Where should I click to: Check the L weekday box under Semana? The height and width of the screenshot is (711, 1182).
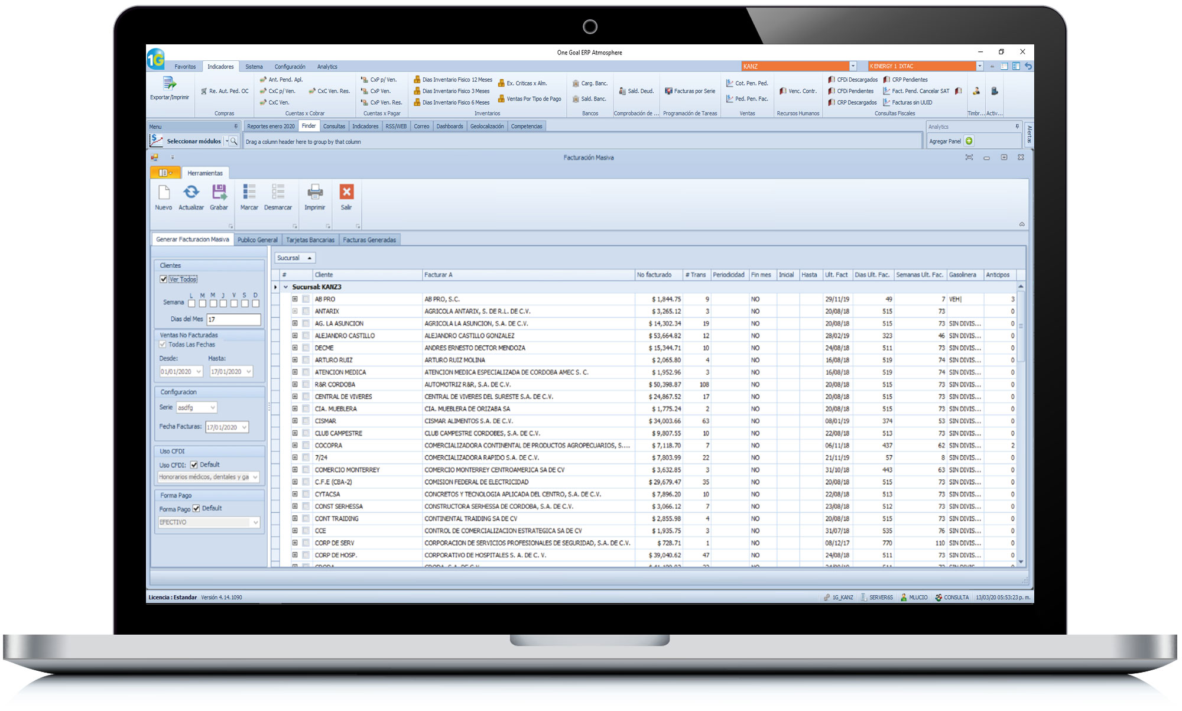(x=191, y=303)
